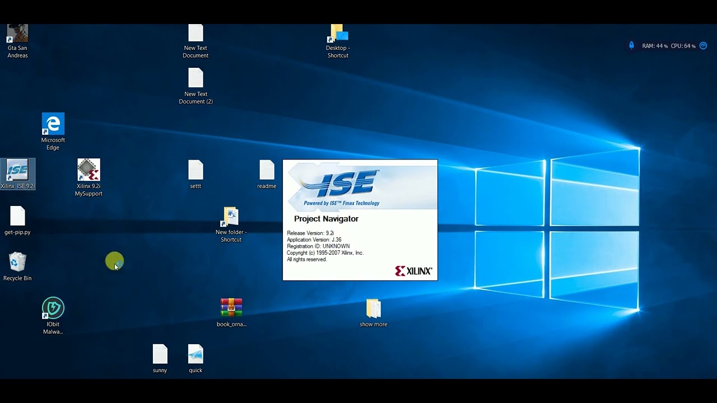
Task: Click the All rights reserved text
Action: [307, 260]
